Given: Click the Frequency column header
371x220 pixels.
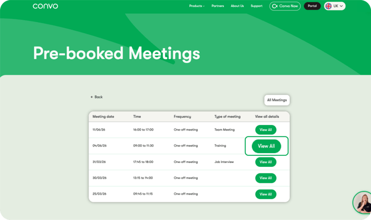Looking at the screenshot, I should point(182,117).
